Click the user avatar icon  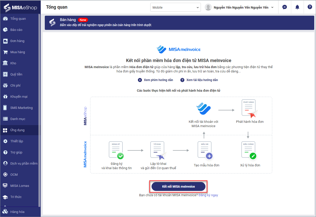pos(208,7)
